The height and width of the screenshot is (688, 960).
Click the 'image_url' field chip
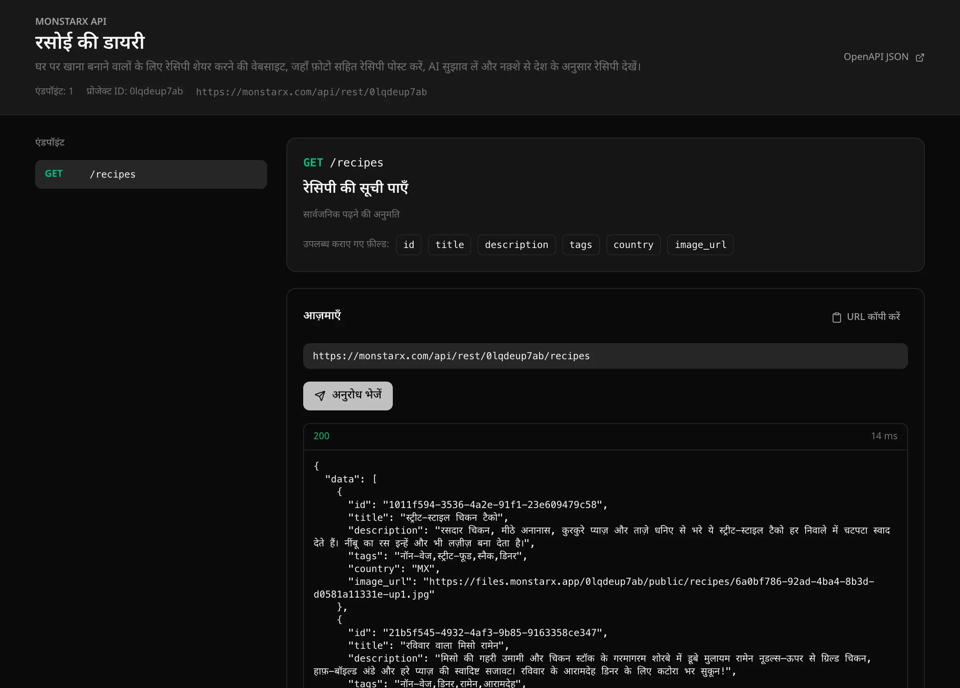point(700,245)
